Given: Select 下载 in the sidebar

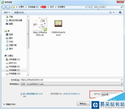Looking at the screenshot, I should [x=9, y=17].
